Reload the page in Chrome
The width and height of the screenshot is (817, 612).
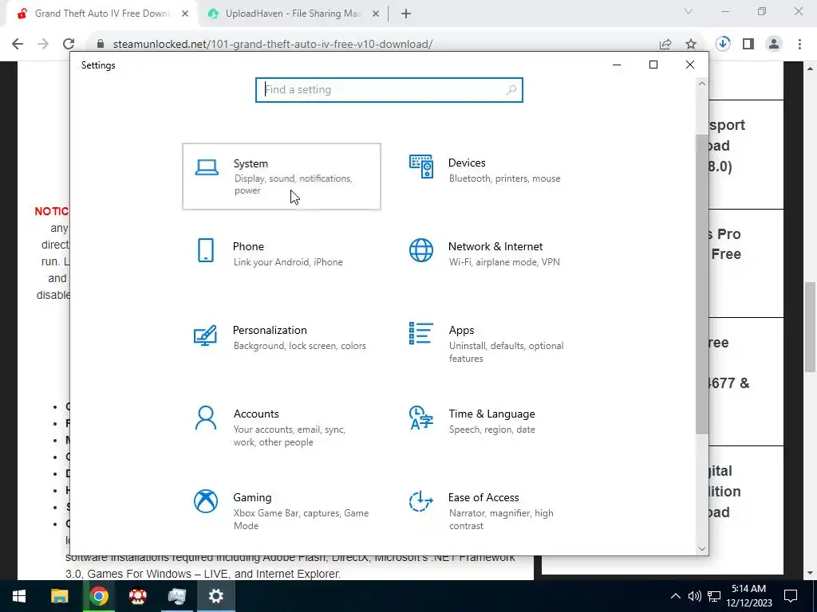[x=69, y=44]
